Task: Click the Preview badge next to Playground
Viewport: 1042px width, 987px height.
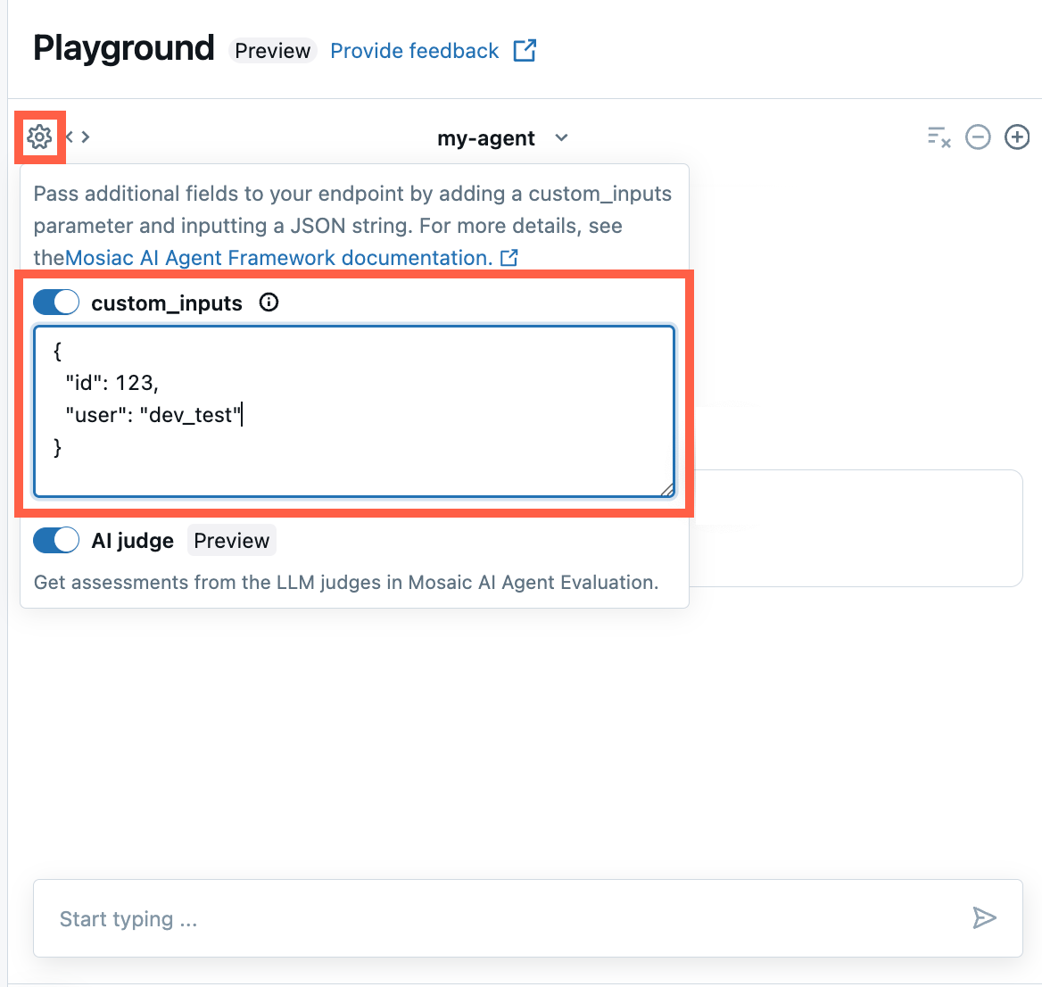Action: tap(272, 51)
